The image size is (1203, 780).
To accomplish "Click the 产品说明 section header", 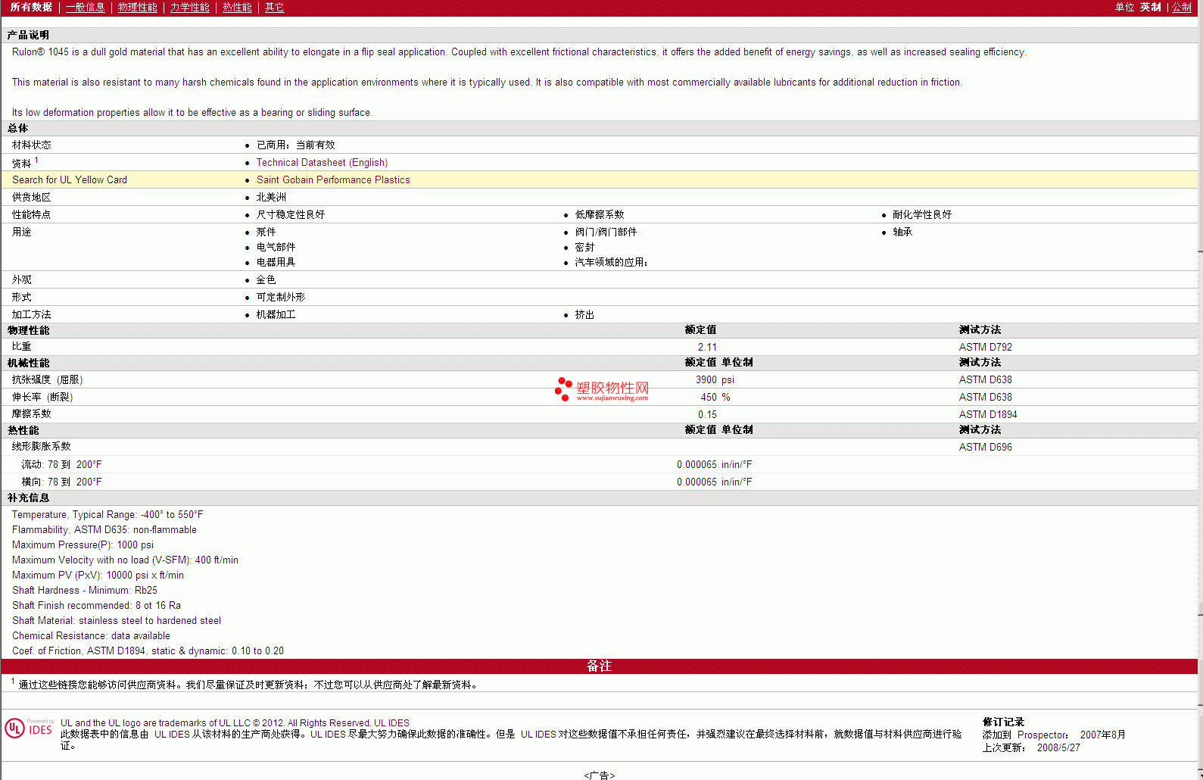I will tap(28, 36).
